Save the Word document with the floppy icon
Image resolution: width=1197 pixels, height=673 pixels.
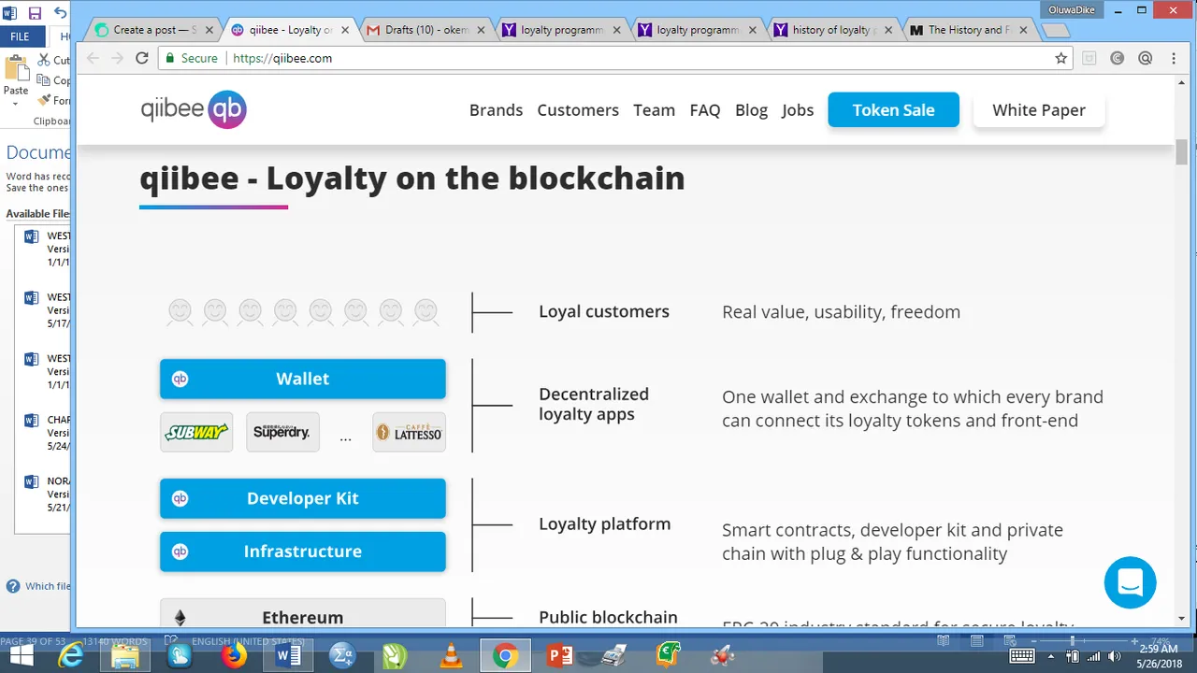click(x=35, y=13)
